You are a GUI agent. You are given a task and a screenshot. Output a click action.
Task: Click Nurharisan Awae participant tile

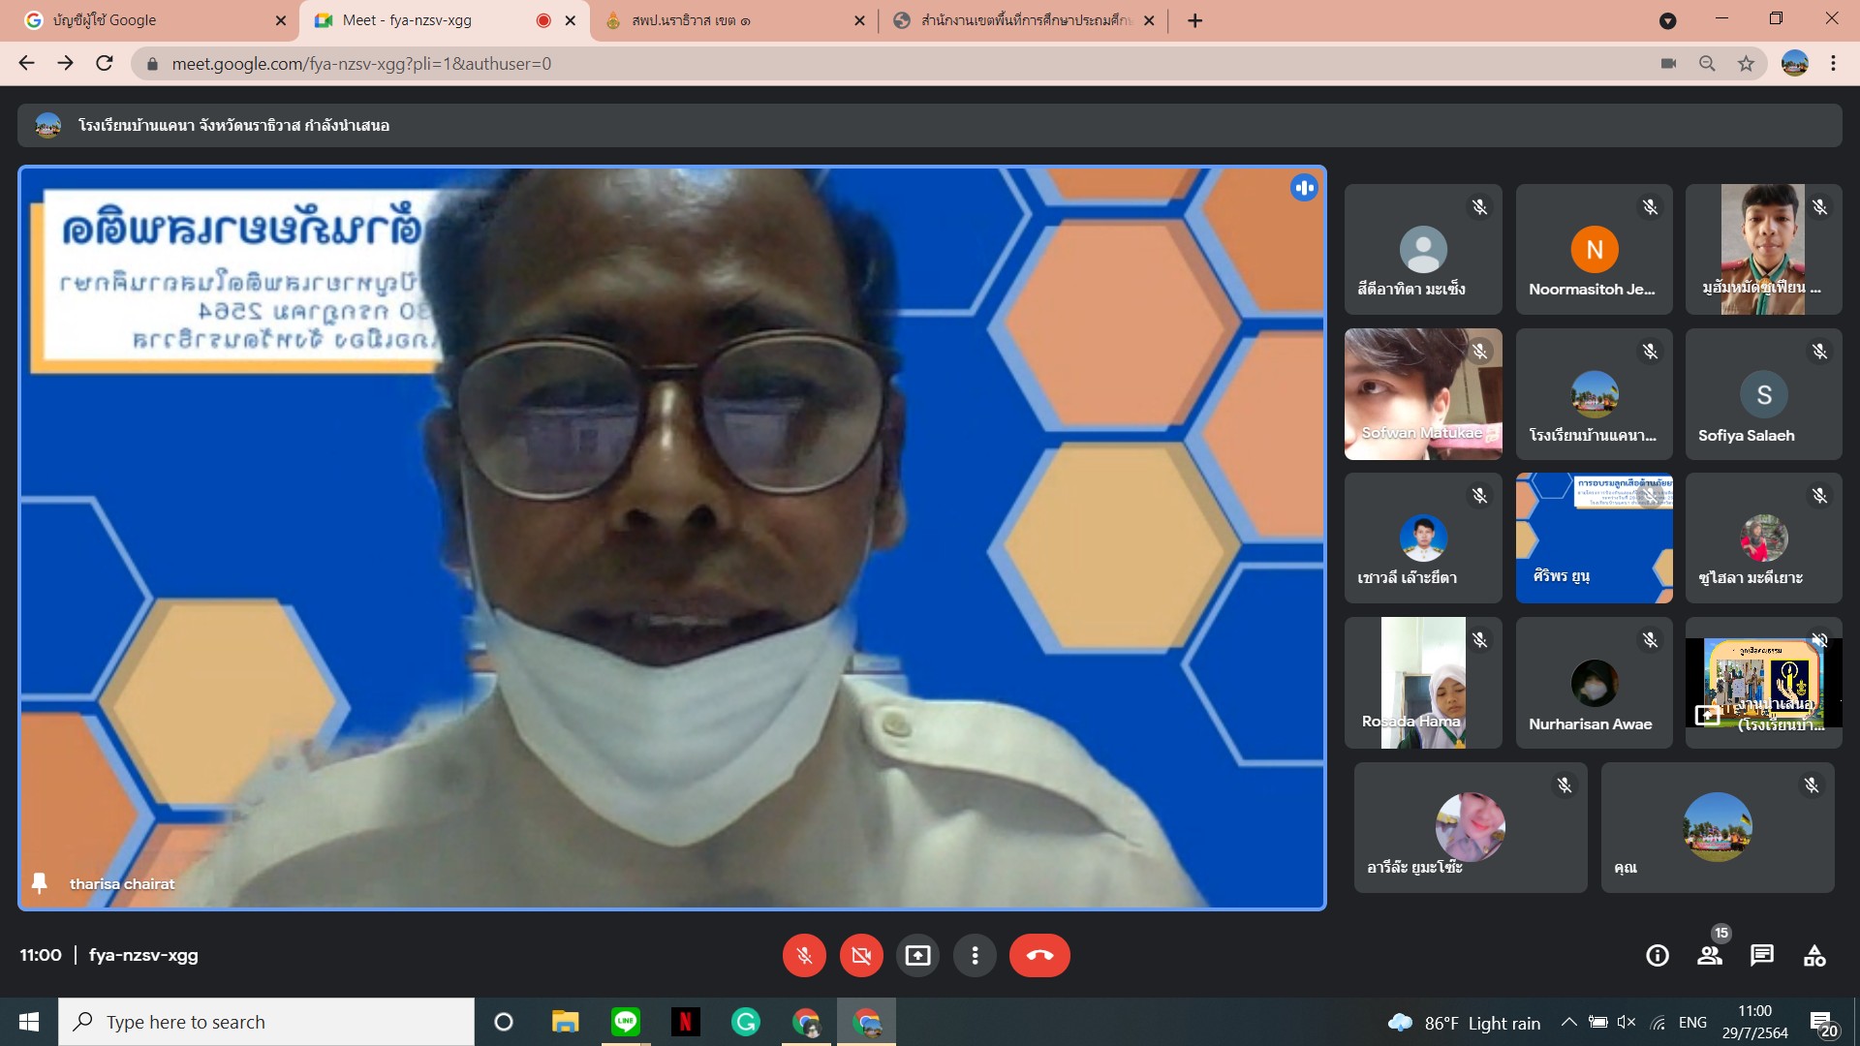1594,683
